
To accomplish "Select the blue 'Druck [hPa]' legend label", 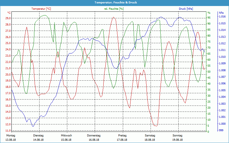I will click(186, 9).
